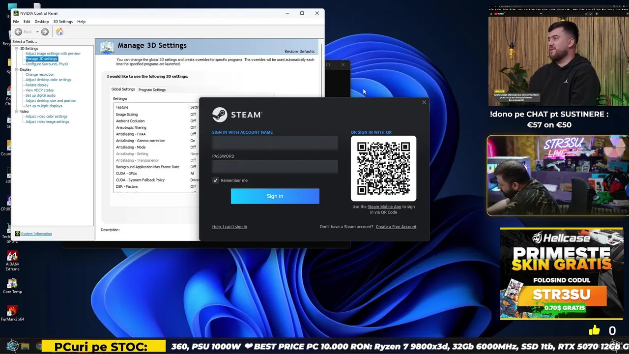This screenshot has width=629, height=354.
Task: Select the CUDA - GPUs row
Action: (x=157, y=174)
